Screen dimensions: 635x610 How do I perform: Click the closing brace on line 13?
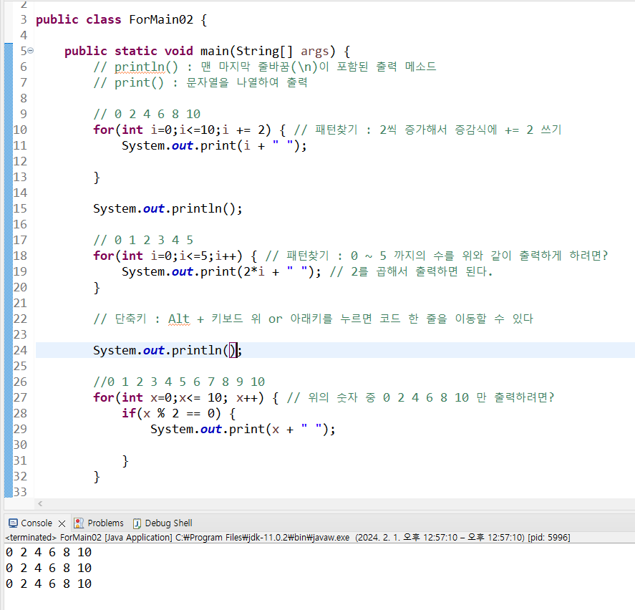[97, 178]
